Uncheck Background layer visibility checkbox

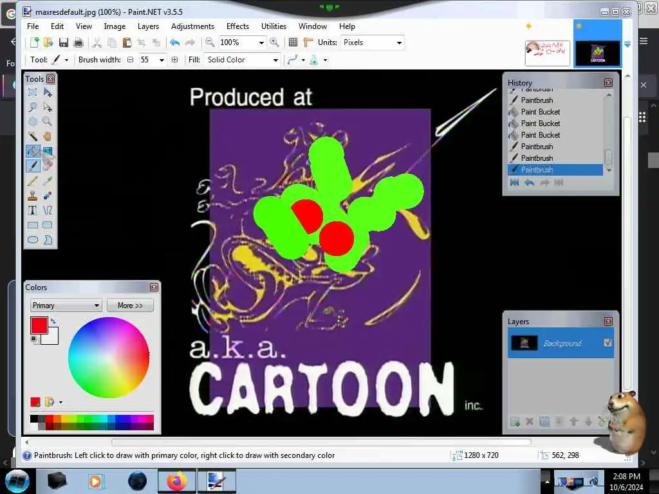(x=608, y=343)
